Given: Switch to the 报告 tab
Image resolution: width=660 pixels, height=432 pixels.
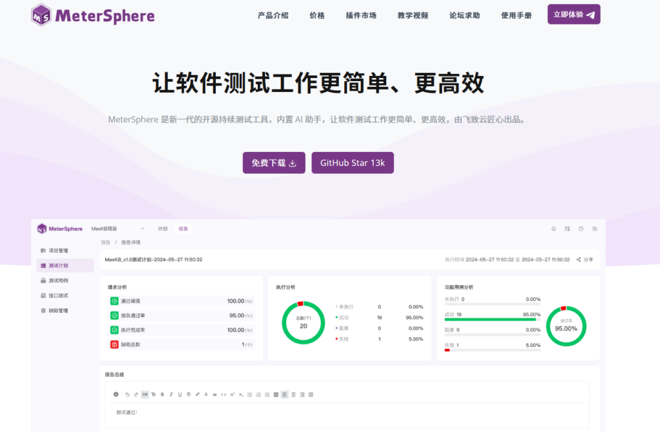Looking at the screenshot, I should click(183, 229).
